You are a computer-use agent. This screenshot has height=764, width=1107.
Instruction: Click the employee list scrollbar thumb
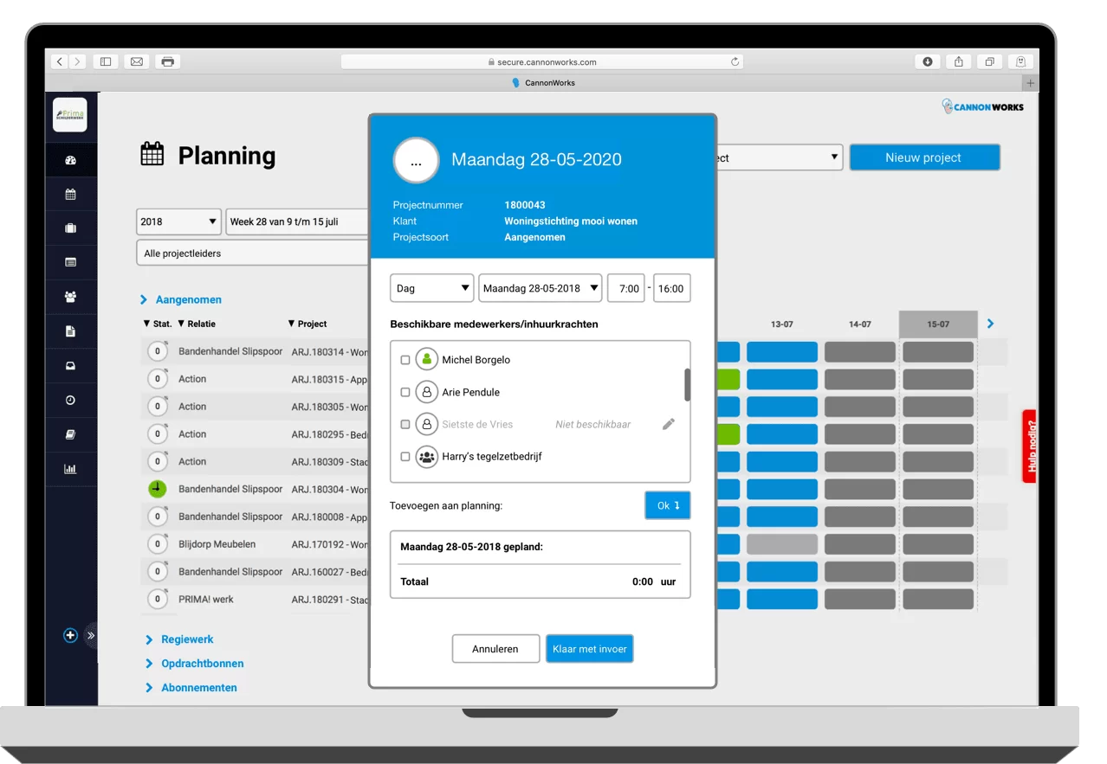[687, 385]
